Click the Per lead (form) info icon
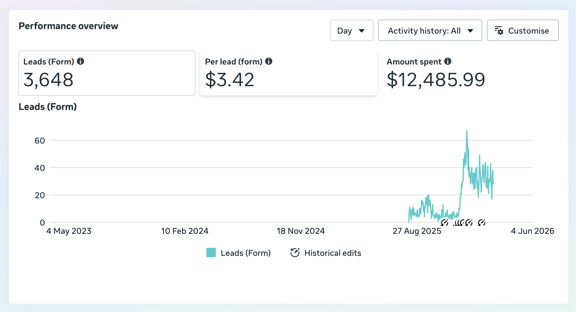Screen dimensions: 576x312 (x=269, y=61)
